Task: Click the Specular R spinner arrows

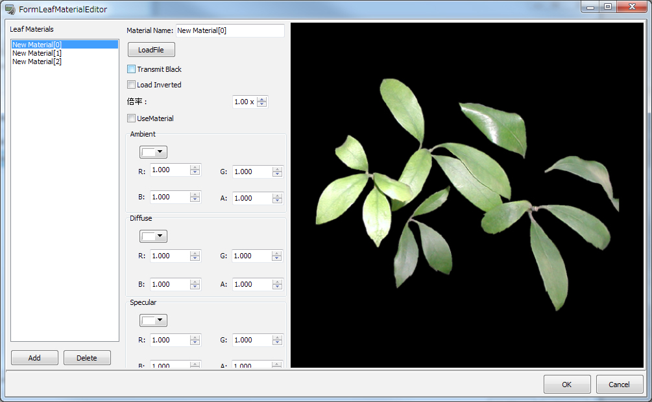Action: click(x=195, y=341)
